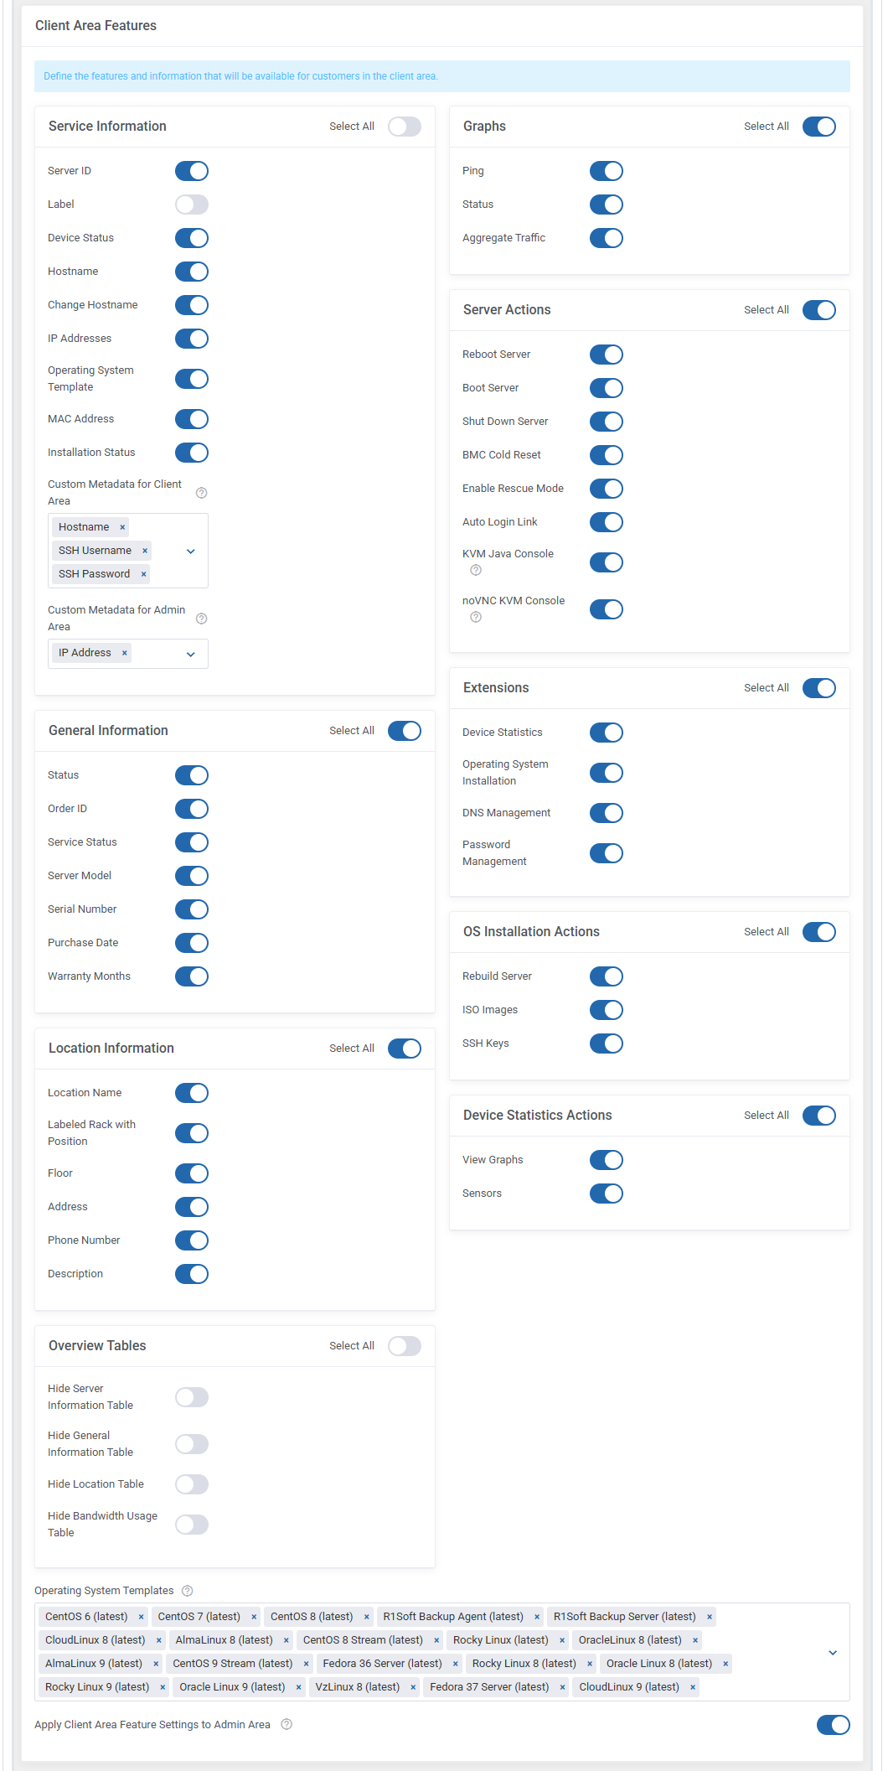Toggle Select All for Service Information
This screenshot has height=1771, width=888.
[405, 127]
